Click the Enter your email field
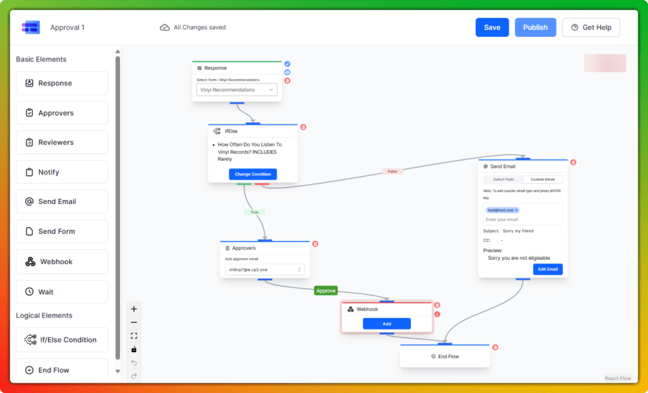 522,219
